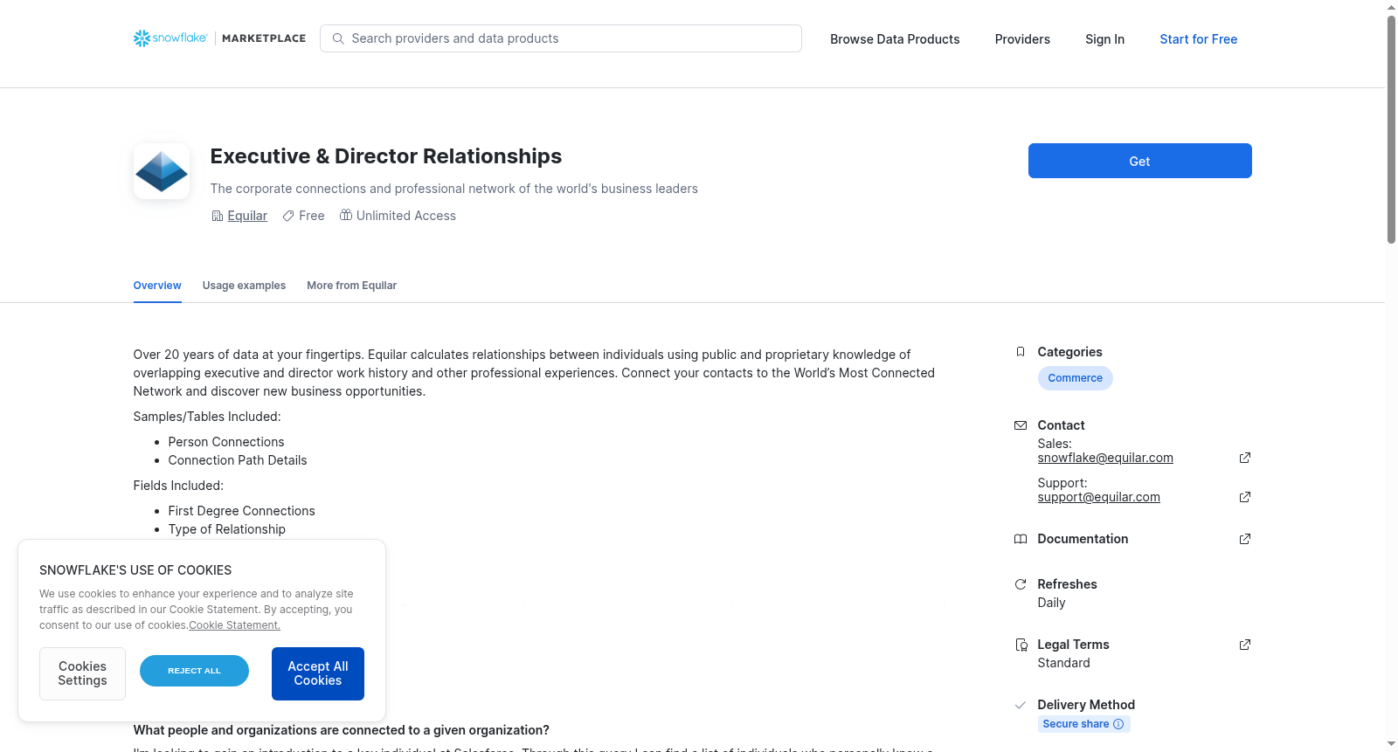This screenshot has height=752, width=1398.
Task: Click the Secure share badge
Action: (1083, 724)
